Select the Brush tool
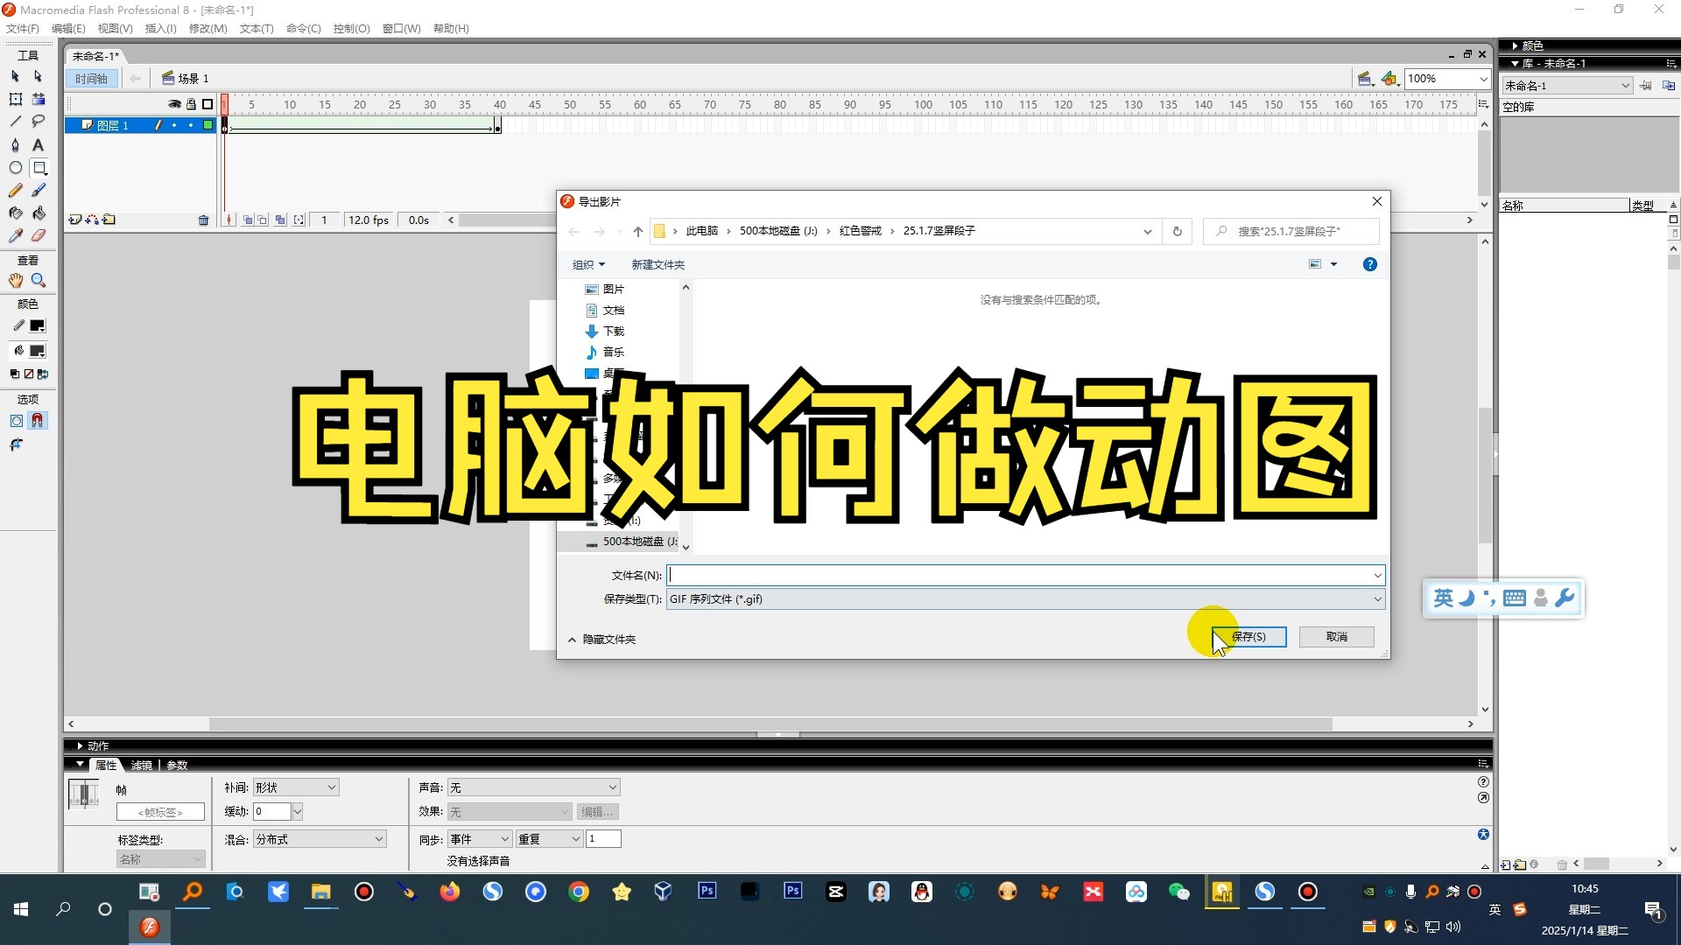 click(39, 190)
